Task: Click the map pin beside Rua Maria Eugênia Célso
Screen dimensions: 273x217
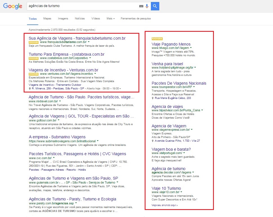Action: click(x=153, y=98)
